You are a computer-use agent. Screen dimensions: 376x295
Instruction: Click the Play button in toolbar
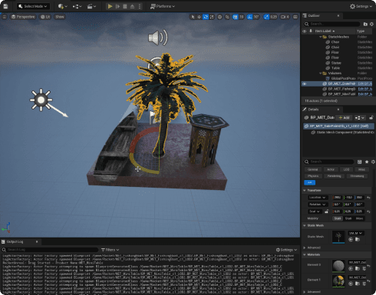pyautogui.click(x=110, y=6)
